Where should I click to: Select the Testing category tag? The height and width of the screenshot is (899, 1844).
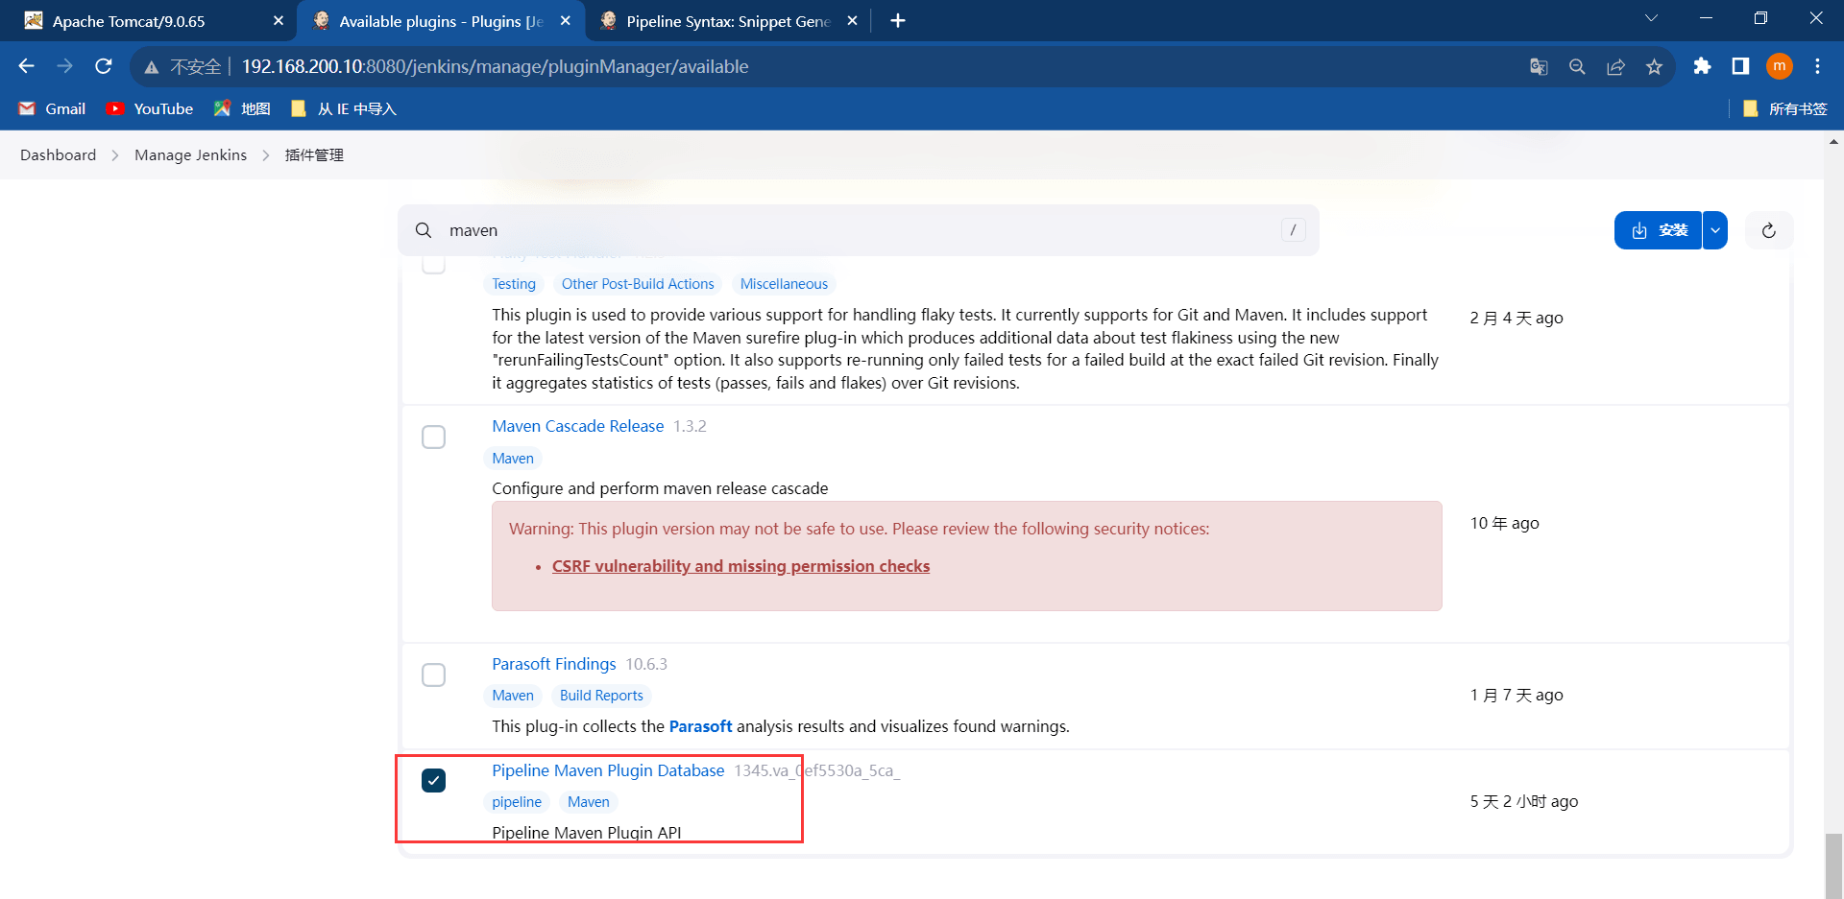tap(514, 284)
